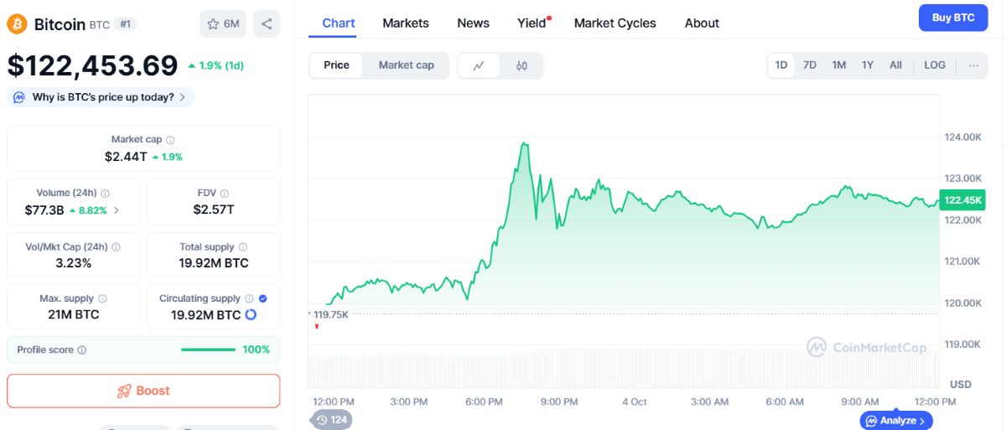The height and width of the screenshot is (430, 1006).
Task: Enable LOG scale on chart
Action: (935, 65)
